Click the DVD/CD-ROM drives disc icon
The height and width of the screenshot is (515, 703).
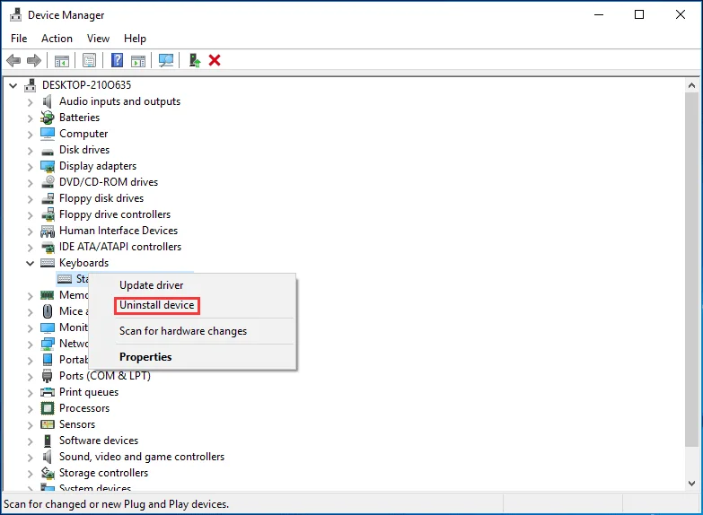47,182
